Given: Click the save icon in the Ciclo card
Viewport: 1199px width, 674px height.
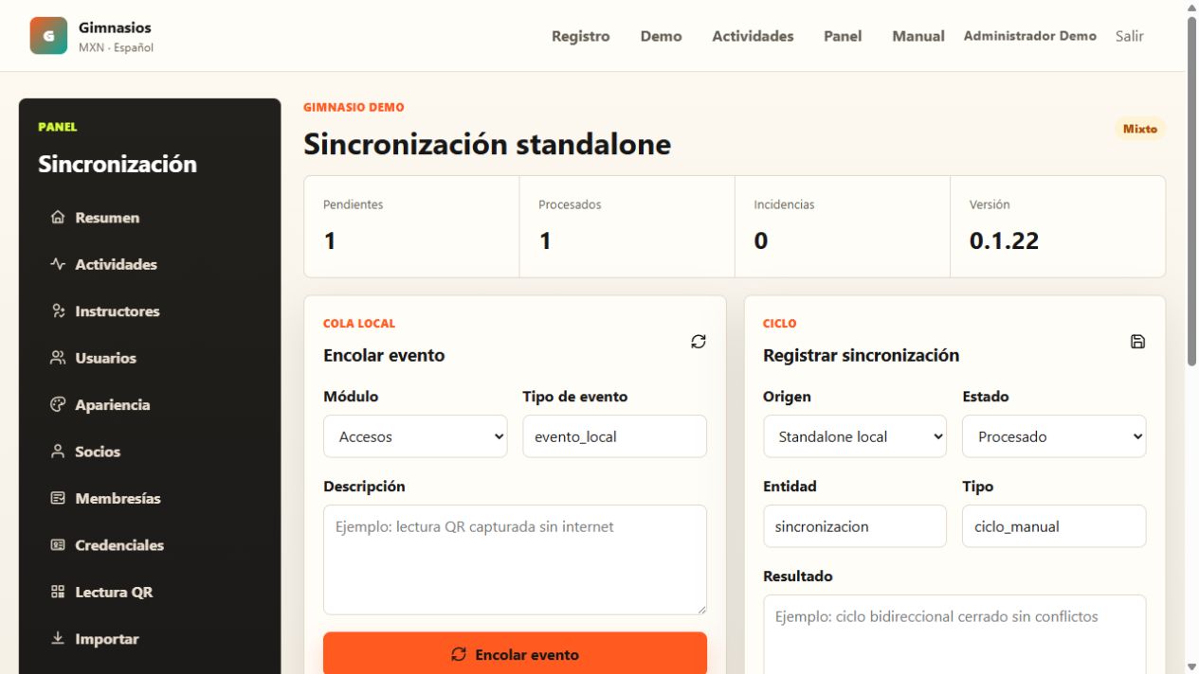Looking at the screenshot, I should pos(1138,342).
